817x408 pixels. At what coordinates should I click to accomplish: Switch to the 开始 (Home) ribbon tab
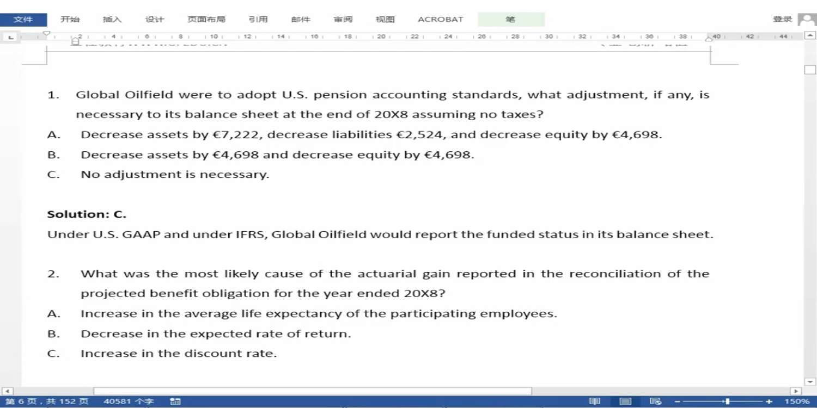[70, 20]
